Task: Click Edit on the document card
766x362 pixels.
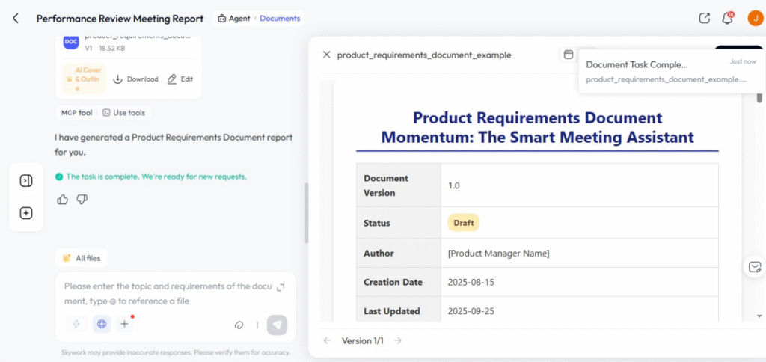Action: click(180, 79)
